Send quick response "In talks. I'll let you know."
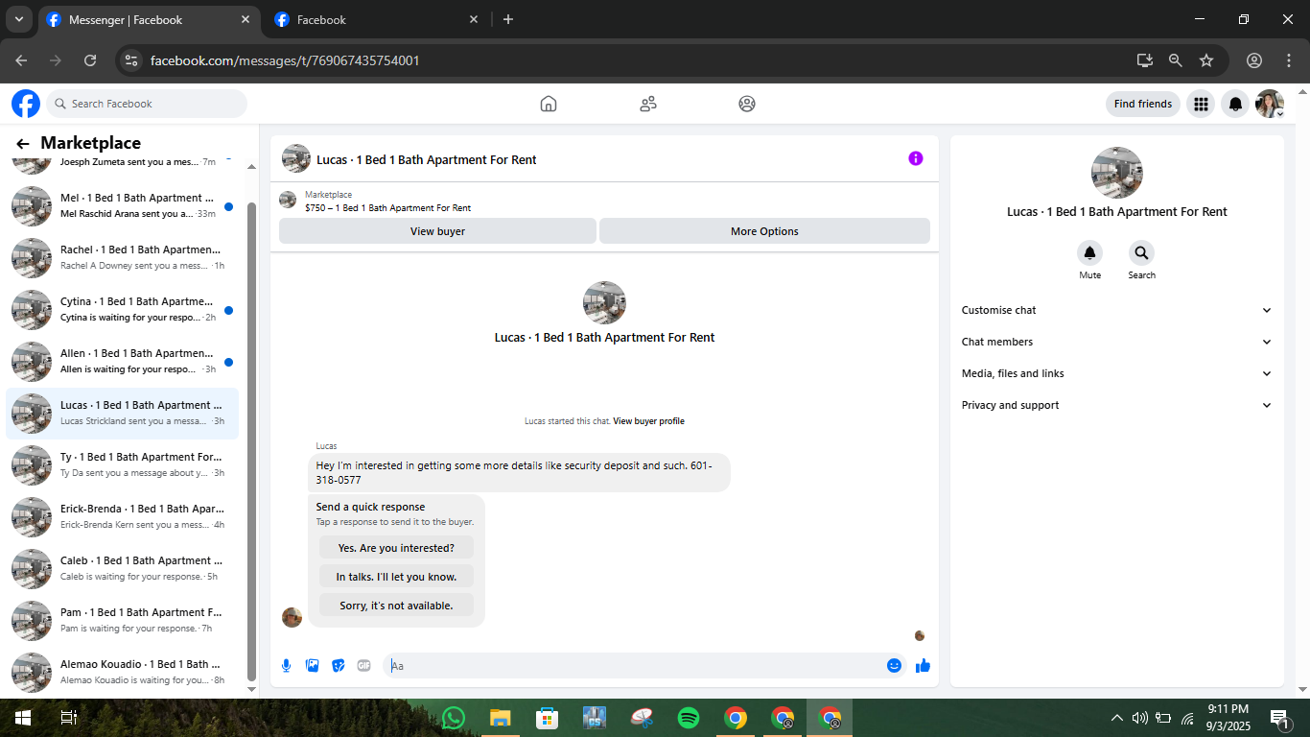The width and height of the screenshot is (1310, 737). click(396, 577)
